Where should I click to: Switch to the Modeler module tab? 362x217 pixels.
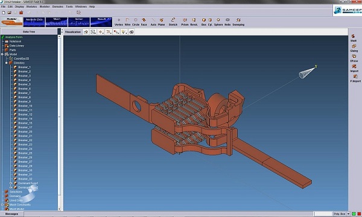click(x=12, y=22)
